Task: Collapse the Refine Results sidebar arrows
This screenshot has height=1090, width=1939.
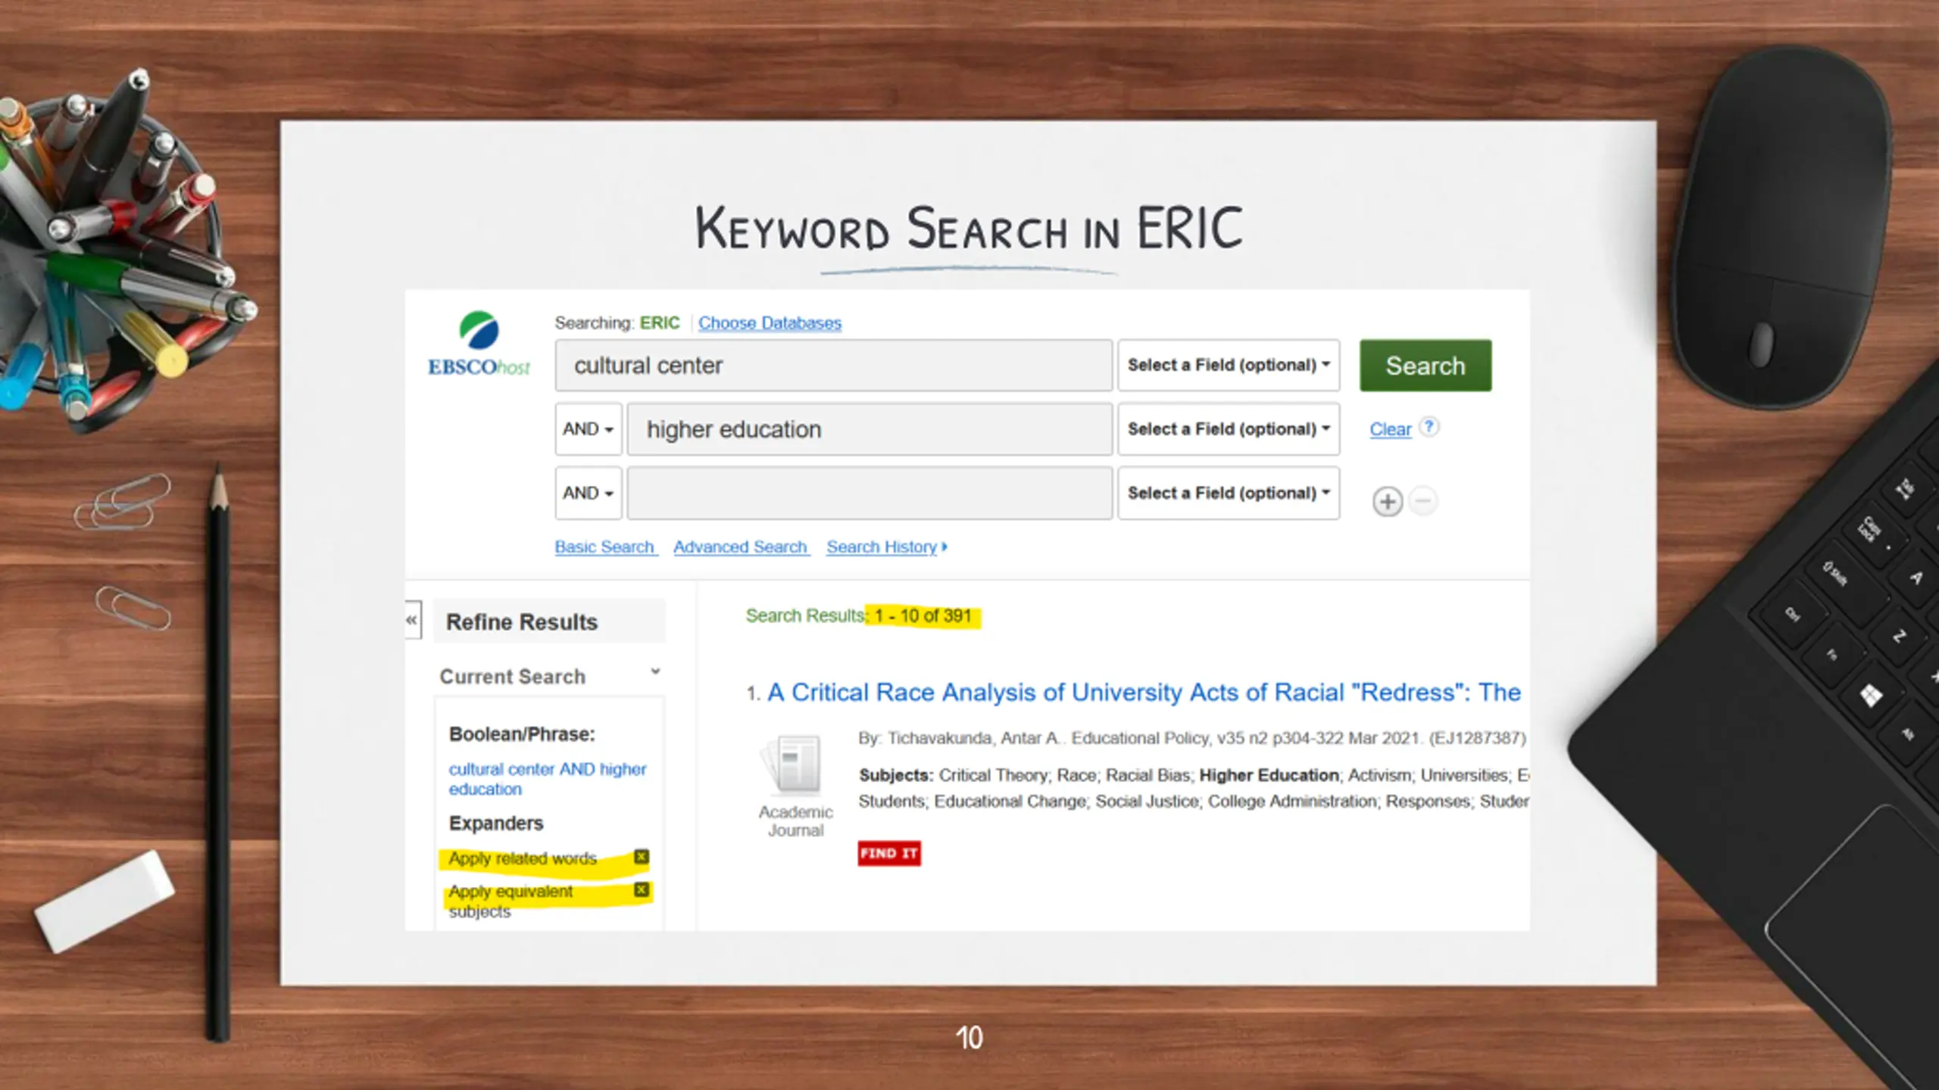Action: coord(411,620)
